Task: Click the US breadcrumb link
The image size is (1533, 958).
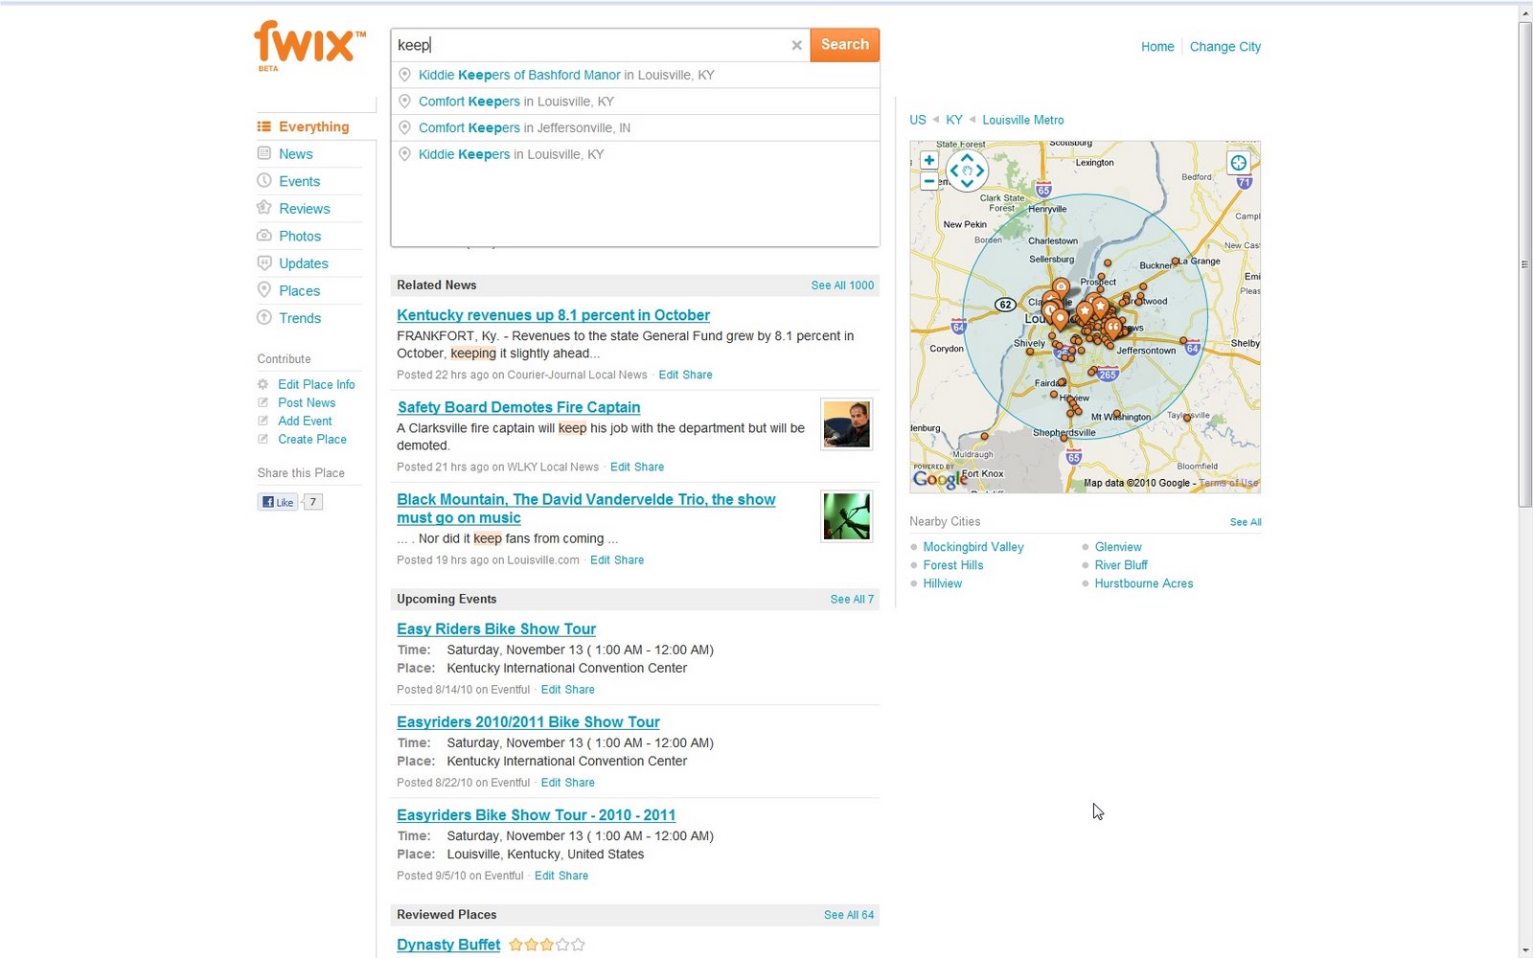Action: pos(918,120)
